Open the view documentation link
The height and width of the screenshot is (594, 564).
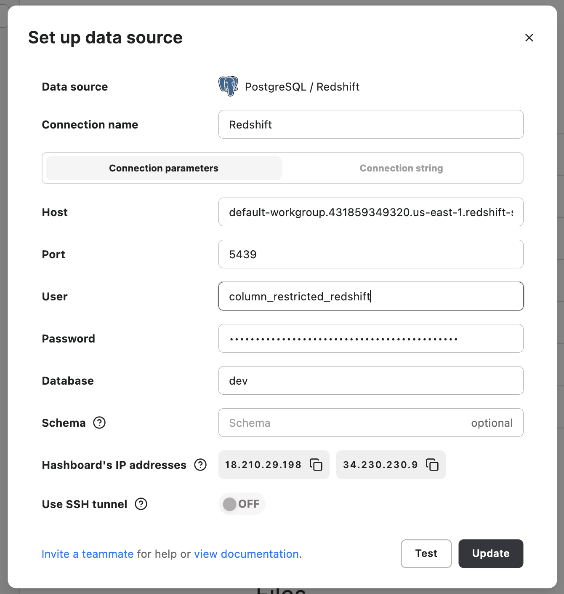[x=247, y=554]
